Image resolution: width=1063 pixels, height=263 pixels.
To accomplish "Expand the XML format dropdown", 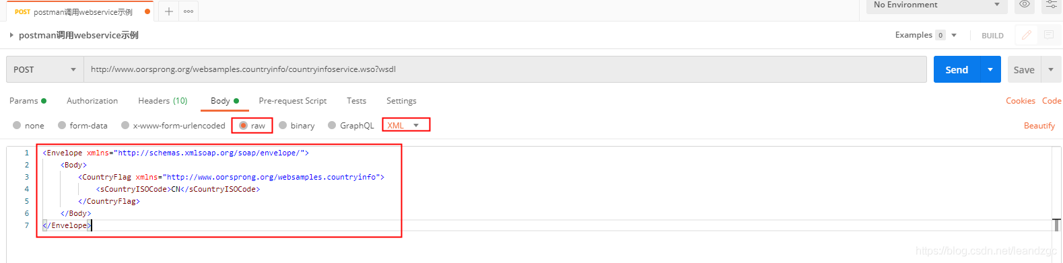I will [405, 125].
